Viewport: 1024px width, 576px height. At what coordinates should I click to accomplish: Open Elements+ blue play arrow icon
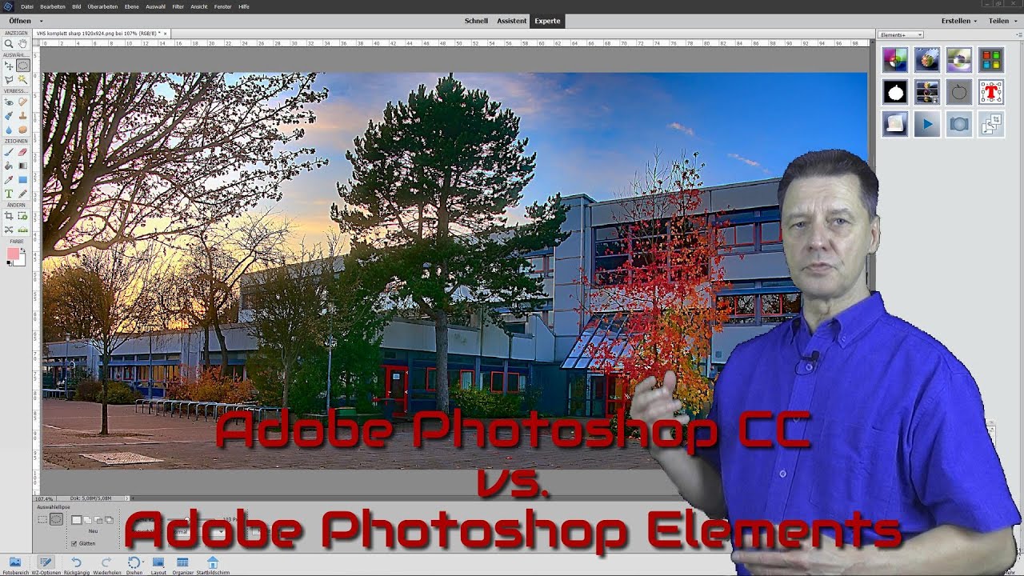[x=927, y=124]
